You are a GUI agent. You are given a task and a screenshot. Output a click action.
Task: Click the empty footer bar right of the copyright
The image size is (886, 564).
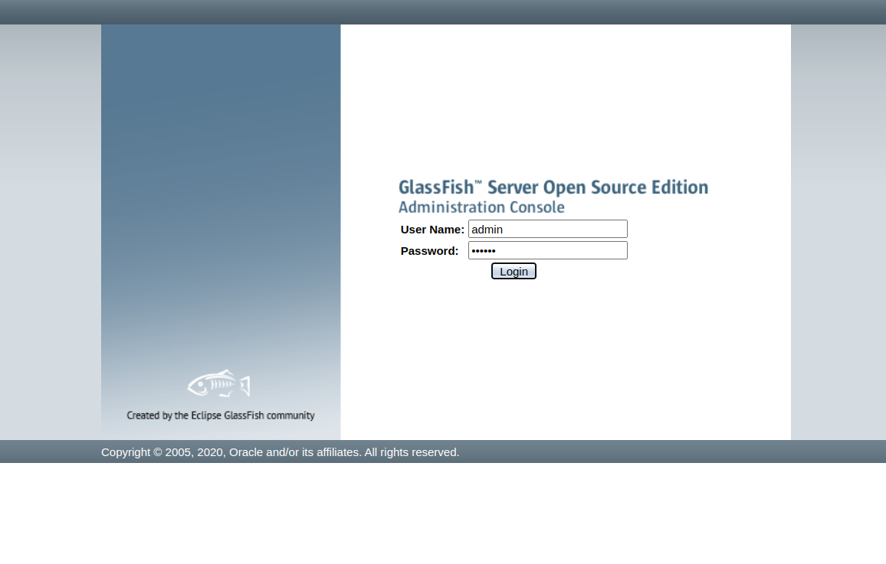coord(651,452)
